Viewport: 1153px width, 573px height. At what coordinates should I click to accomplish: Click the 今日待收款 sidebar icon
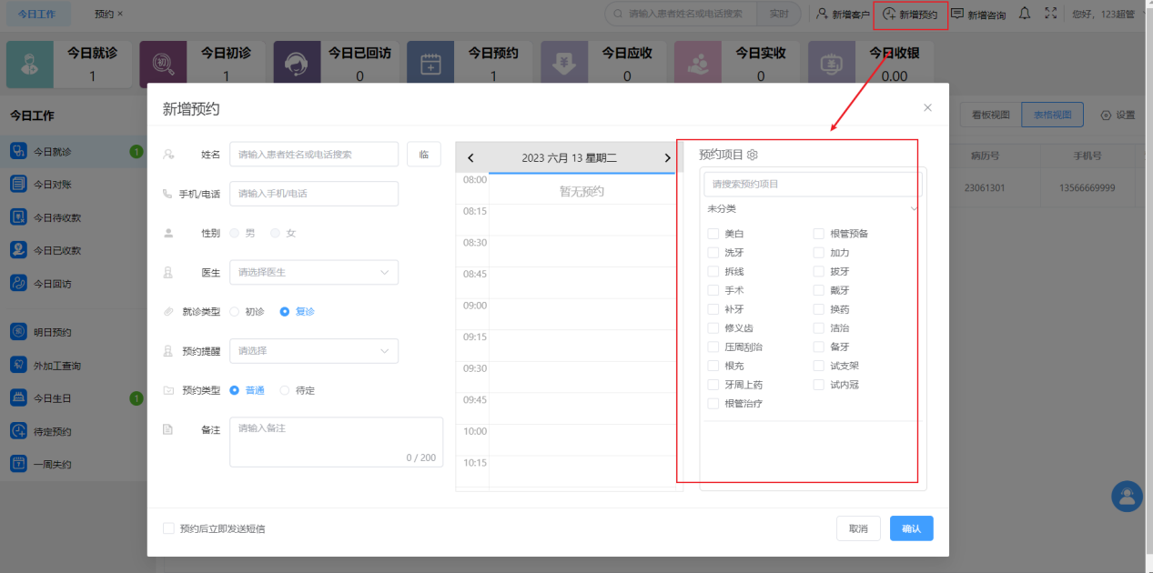[18, 217]
